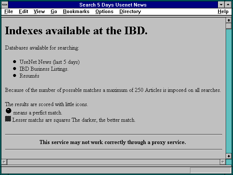Open the File menu

pos(9,12)
